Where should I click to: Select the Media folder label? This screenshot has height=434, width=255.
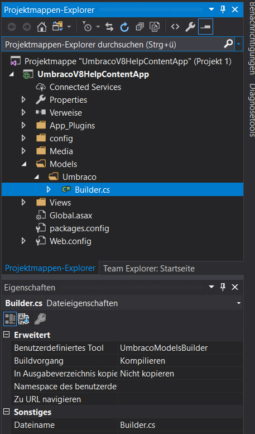point(61,151)
